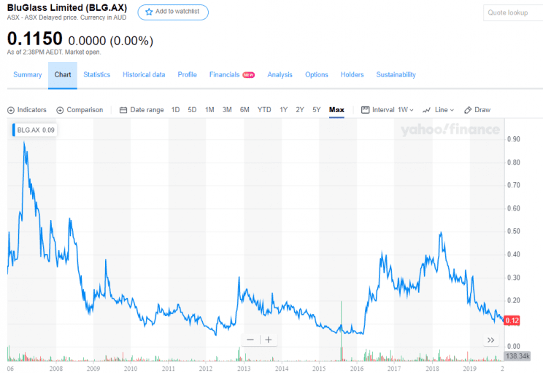Focus the Quote lookup search field
Image resolution: width=543 pixels, height=373 pixels.
click(x=513, y=13)
